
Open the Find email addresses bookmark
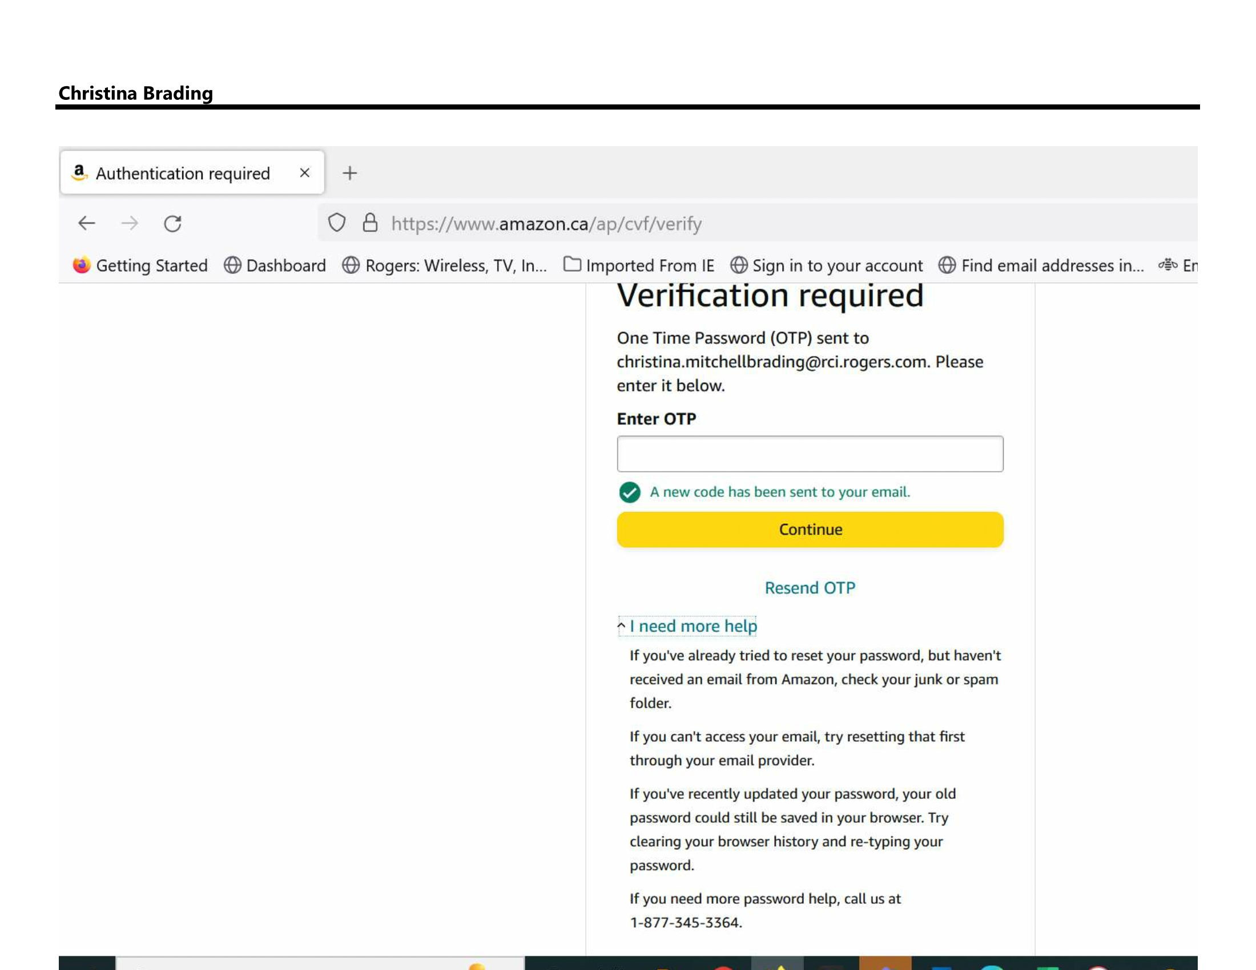tap(1041, 265)
